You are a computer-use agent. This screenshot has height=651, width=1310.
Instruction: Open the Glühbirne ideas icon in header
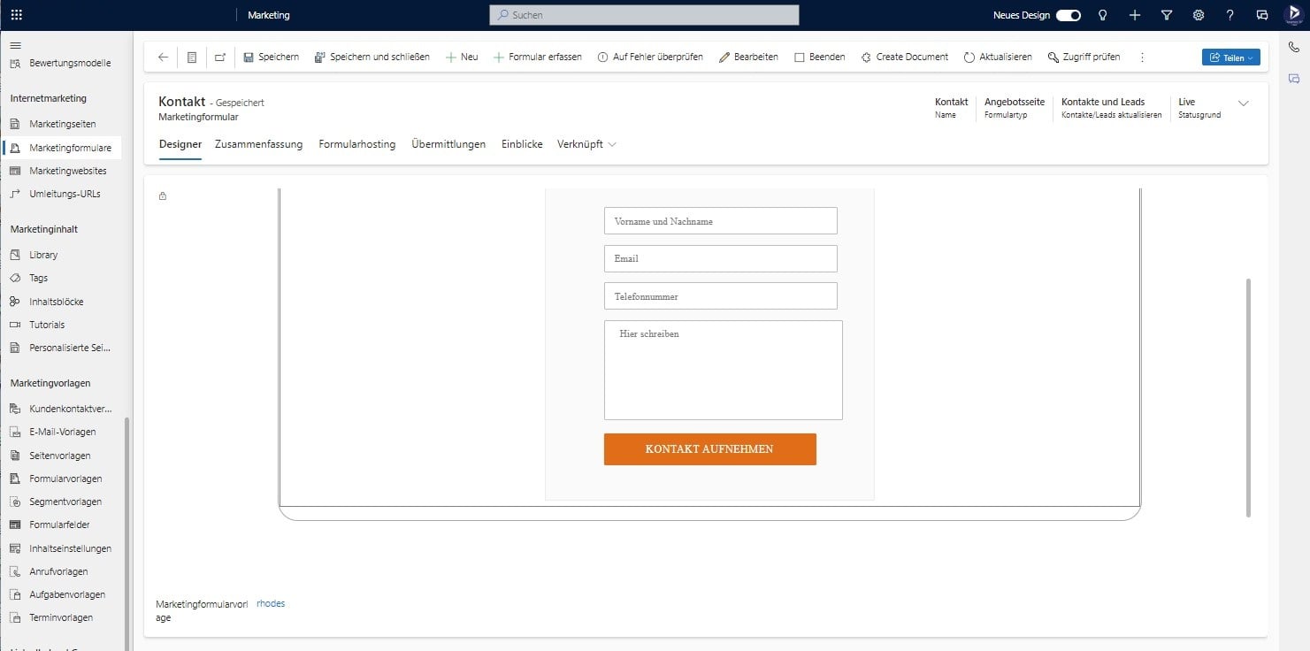coord(1101,15)
